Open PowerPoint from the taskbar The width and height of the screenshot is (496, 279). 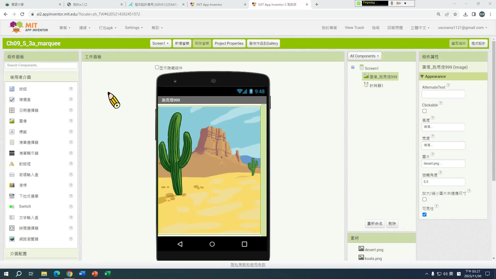[95, 274]
